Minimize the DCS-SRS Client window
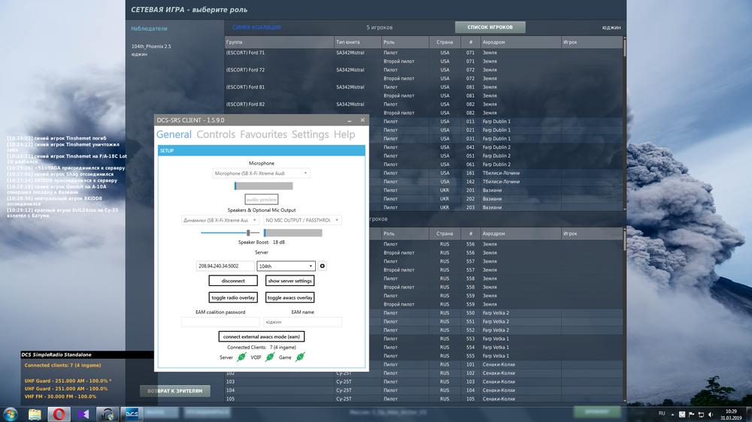 point(349,120)
